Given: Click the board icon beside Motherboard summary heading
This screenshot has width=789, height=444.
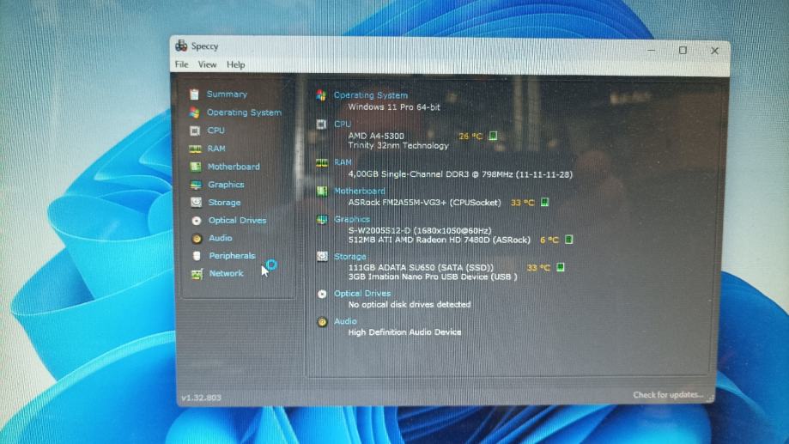Looking at the screenshot, I should coord(322,191).
